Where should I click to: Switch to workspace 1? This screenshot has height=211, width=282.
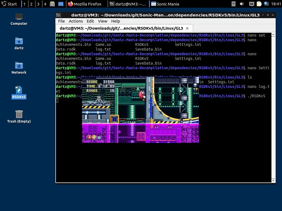pos(25,4)
